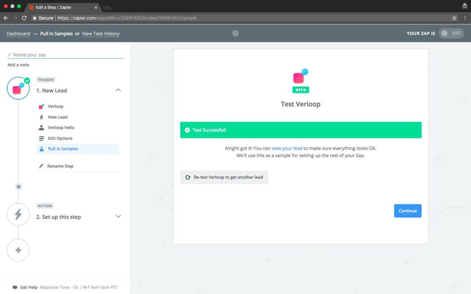Open the Verloop hello account item

click(x=61, y=128)
